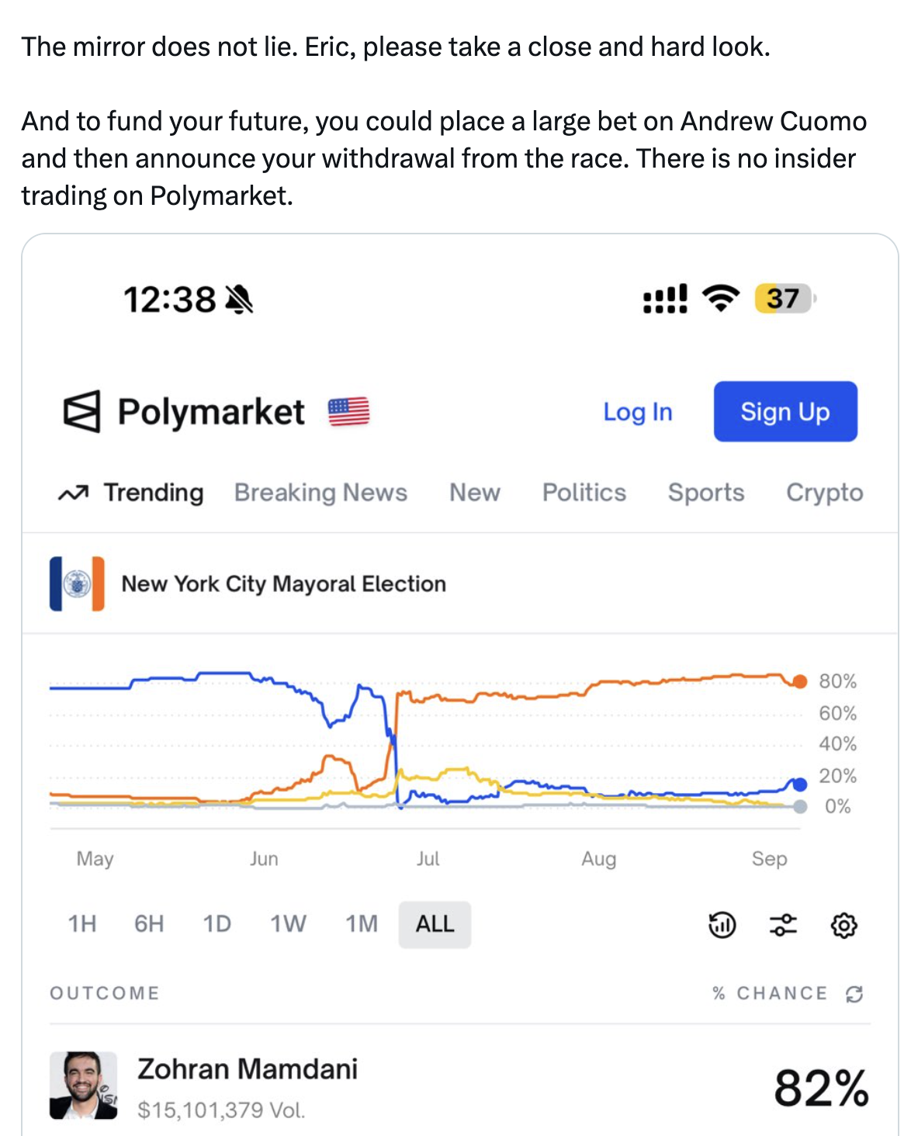Screen dimensions: 911x1136
Task: Select the 1H time range
Action: pos(82,924)
